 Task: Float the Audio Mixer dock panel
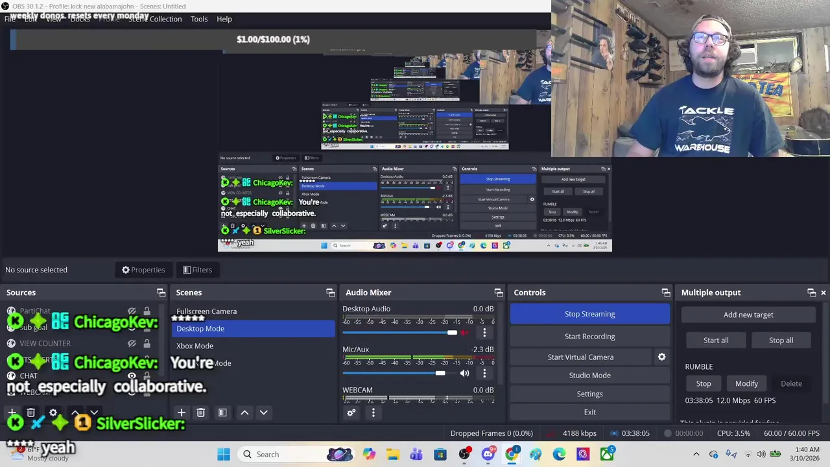(x=499, y=293)
